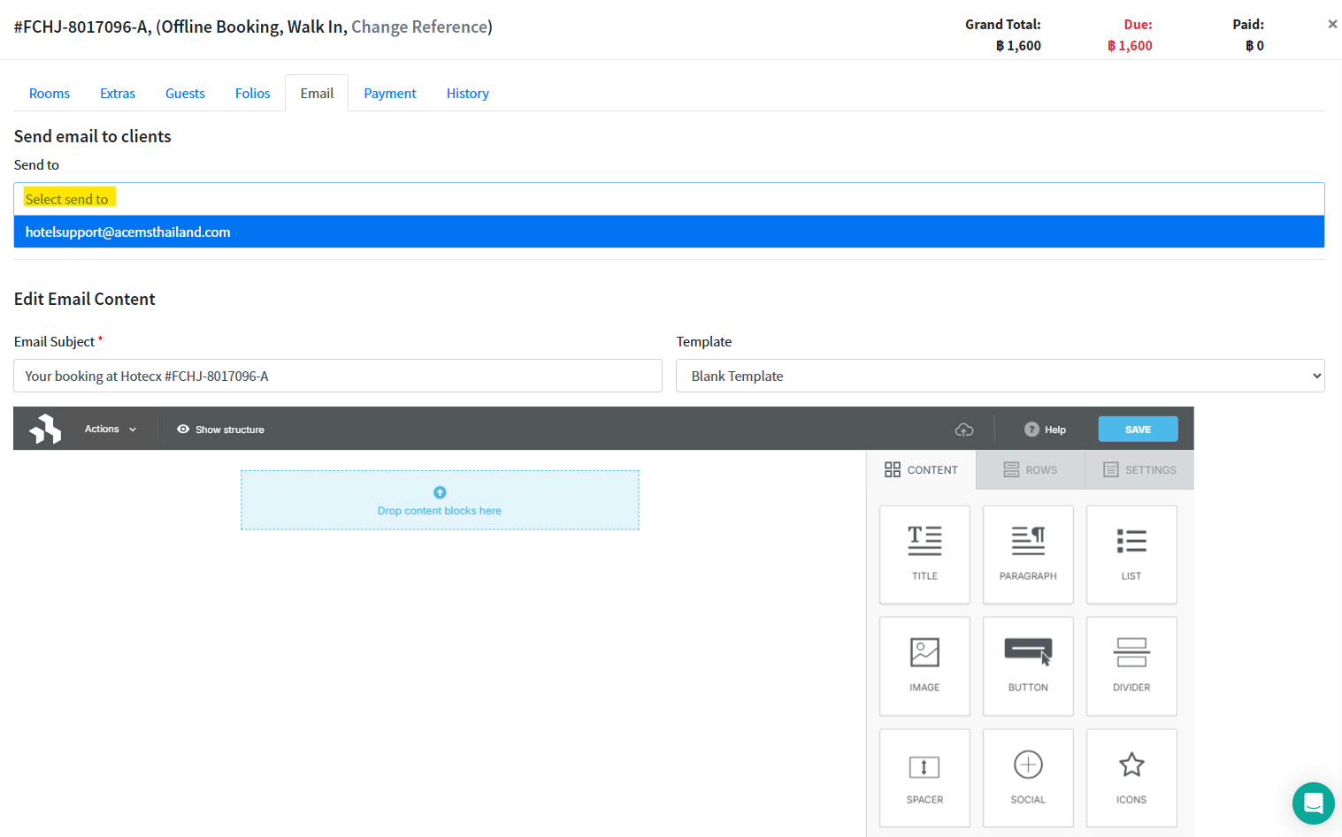Toggle Show structure view
This screenshot has width=1342, height=837.
pyautogui.click(x=220, y=430)
